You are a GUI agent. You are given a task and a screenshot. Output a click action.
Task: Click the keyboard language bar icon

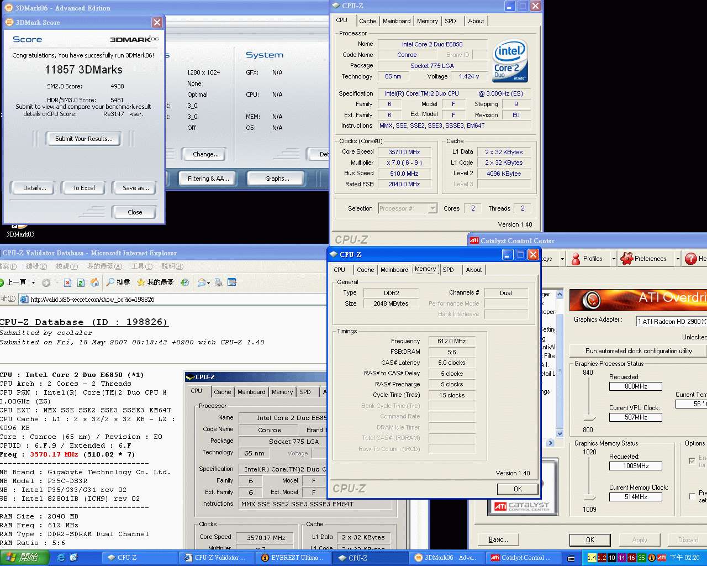[x=571, y=558]
